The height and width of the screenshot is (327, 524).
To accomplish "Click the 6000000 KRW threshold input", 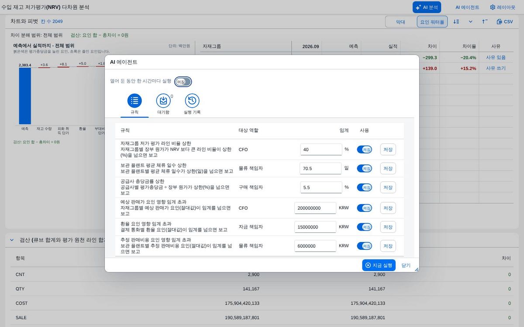I will 315,246.
